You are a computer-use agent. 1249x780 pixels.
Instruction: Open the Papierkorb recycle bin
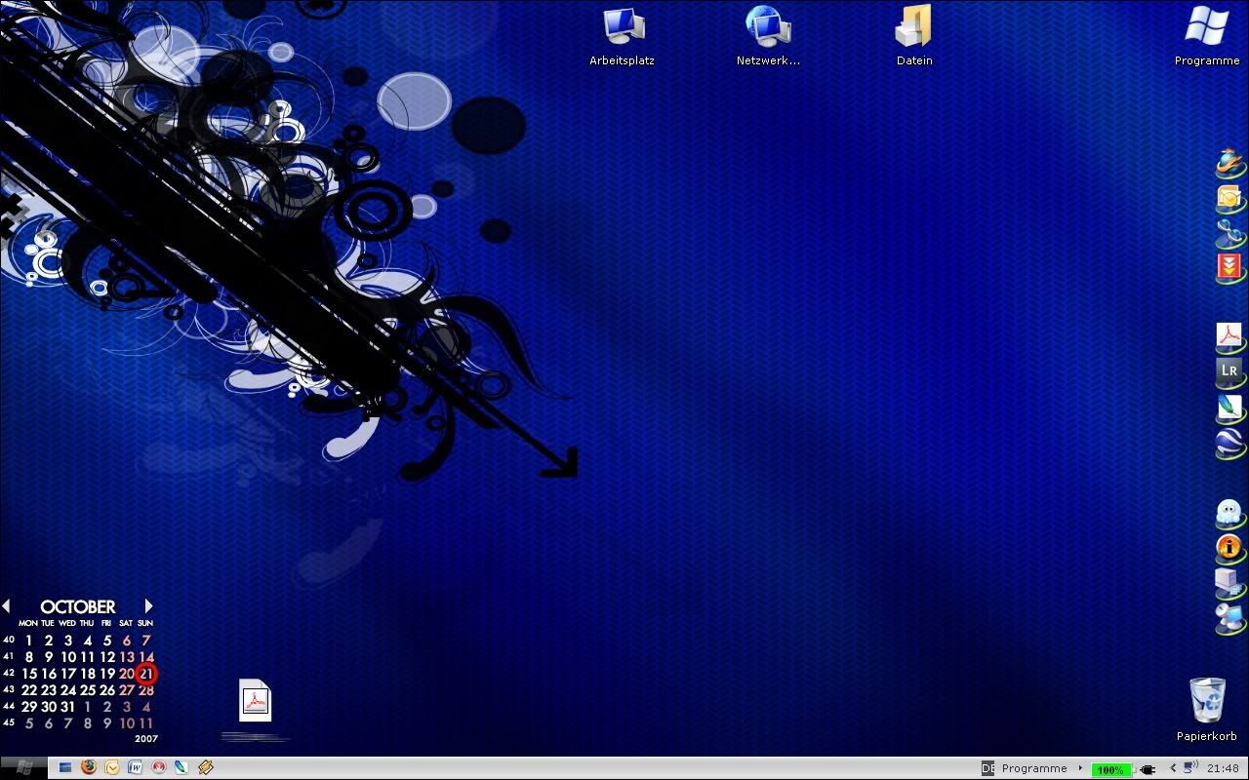point(1207,702)
